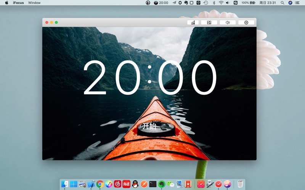
Task: Open the blue Windows logo app in Dock
Action: pyautogui.click(x=73, y=184)
